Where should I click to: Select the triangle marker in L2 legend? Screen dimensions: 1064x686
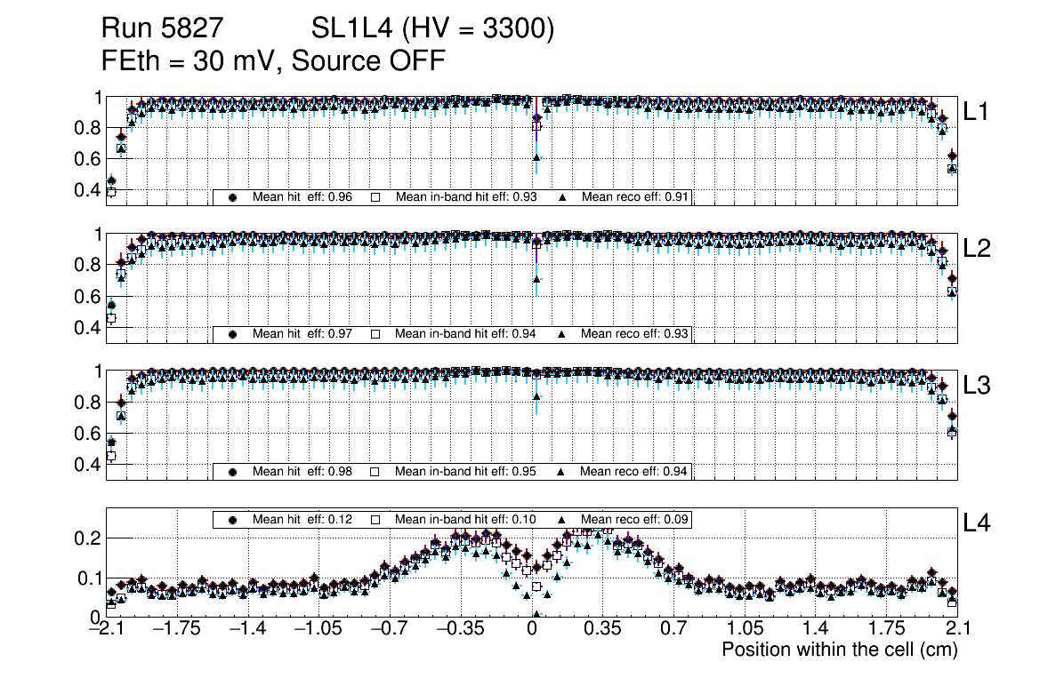coord(561,335)
